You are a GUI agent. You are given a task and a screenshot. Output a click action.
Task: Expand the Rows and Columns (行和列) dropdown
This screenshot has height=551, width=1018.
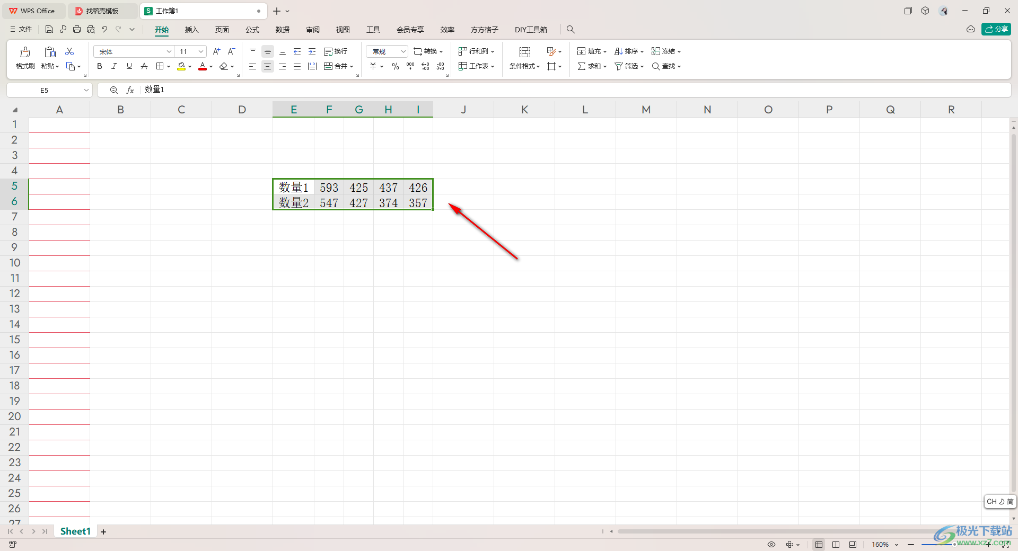pos(493,52)
